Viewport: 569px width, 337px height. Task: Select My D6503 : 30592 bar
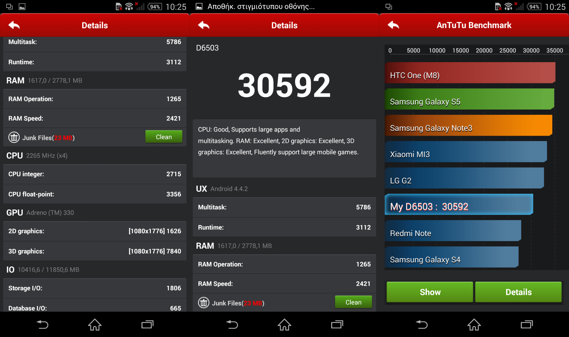(x=459, y=205)
